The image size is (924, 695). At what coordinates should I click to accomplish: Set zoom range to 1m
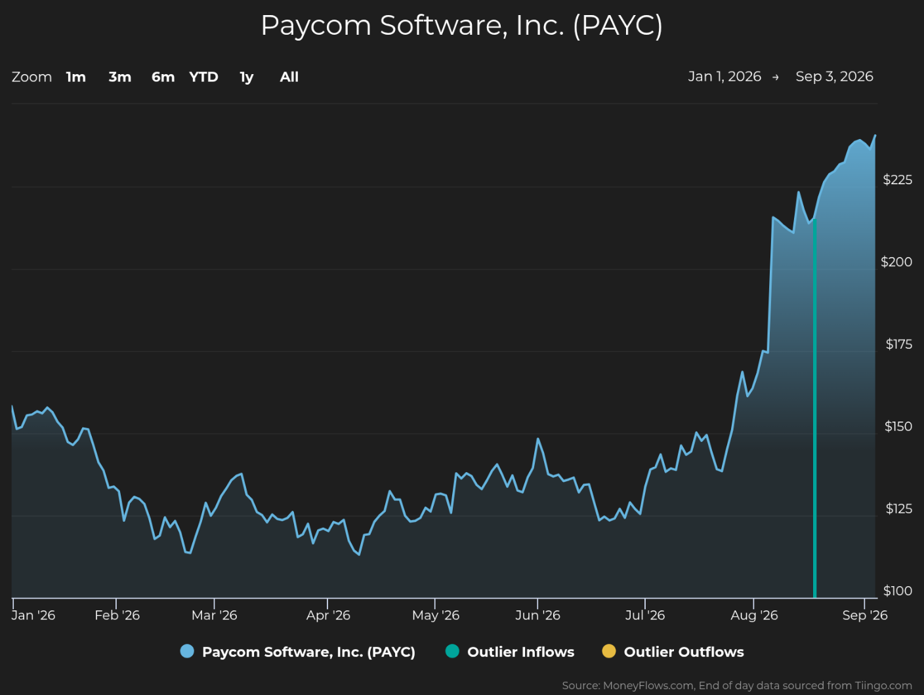[x=76, y=77]
